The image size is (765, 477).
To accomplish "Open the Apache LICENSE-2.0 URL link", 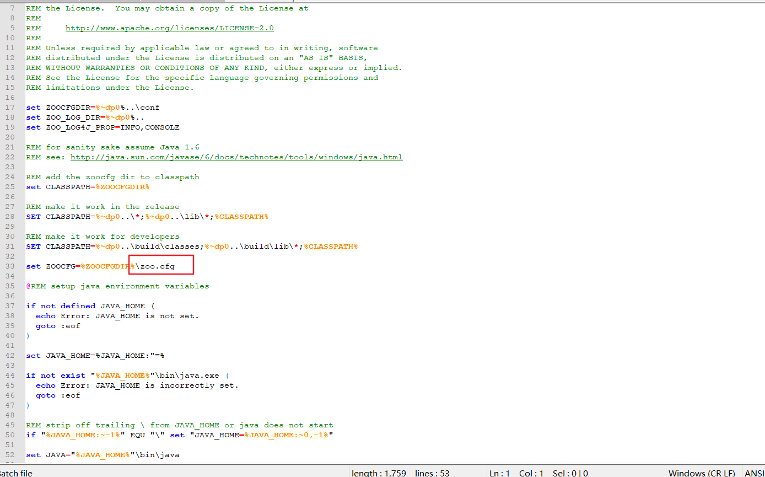I will pos(170,28).
